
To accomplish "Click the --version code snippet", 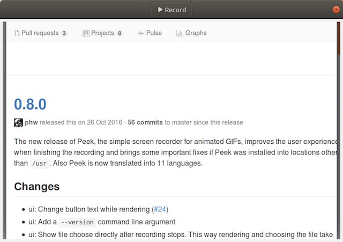I will (77, 222).
